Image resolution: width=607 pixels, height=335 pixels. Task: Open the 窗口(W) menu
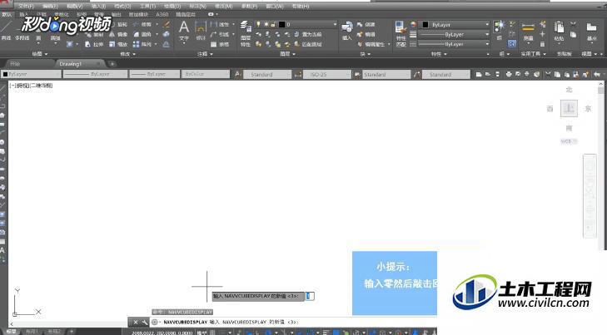[275, 6]
